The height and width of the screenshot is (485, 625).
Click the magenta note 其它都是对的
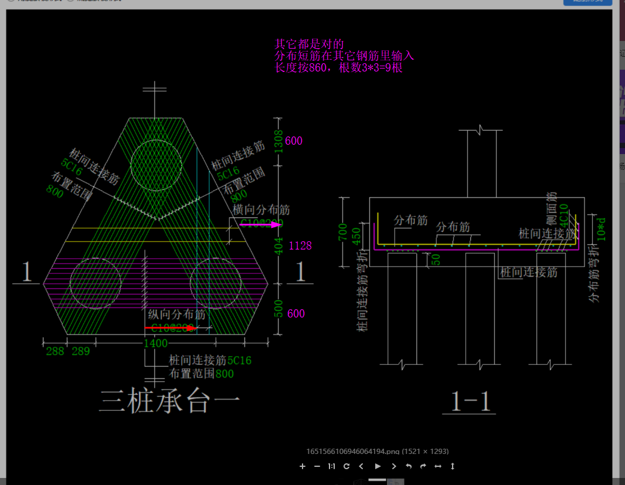pos(309,44)
